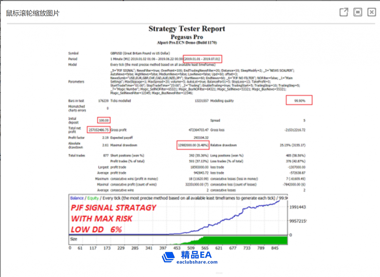This screenshot has width=380, height=277.
Task: Click the LOW DD 6% red caption
Action: [96, 229]
